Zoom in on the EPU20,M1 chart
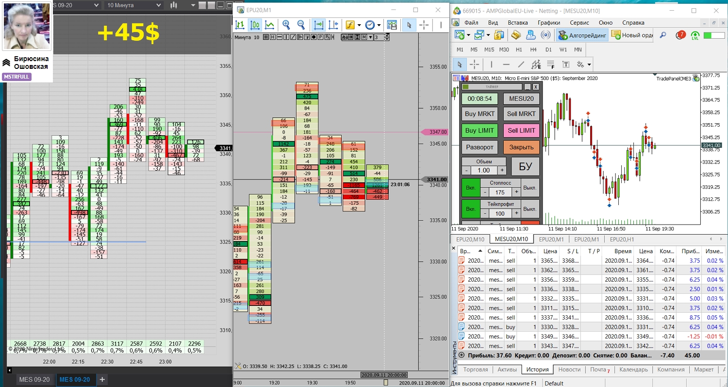 tap(286, 25)
